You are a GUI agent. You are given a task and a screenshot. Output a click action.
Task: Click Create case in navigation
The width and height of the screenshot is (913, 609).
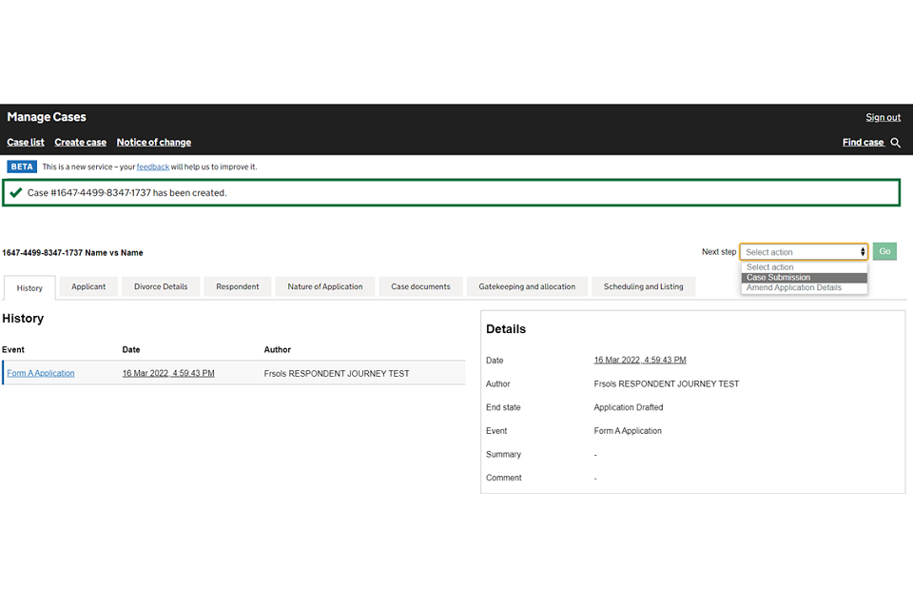[x=81, y=143]
